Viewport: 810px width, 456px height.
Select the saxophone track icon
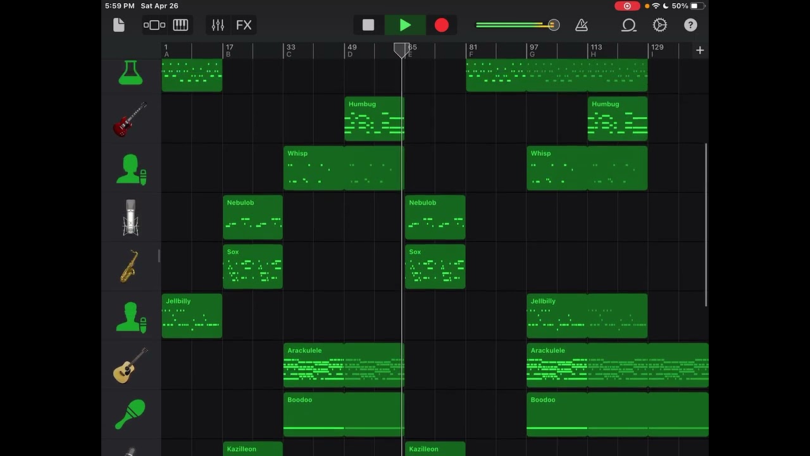pos(130,267)
